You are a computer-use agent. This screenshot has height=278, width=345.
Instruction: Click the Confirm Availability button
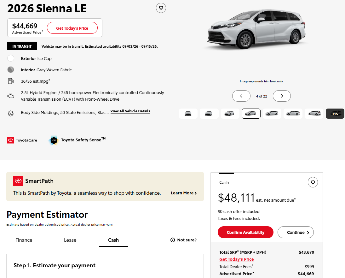tap(245, 232)
